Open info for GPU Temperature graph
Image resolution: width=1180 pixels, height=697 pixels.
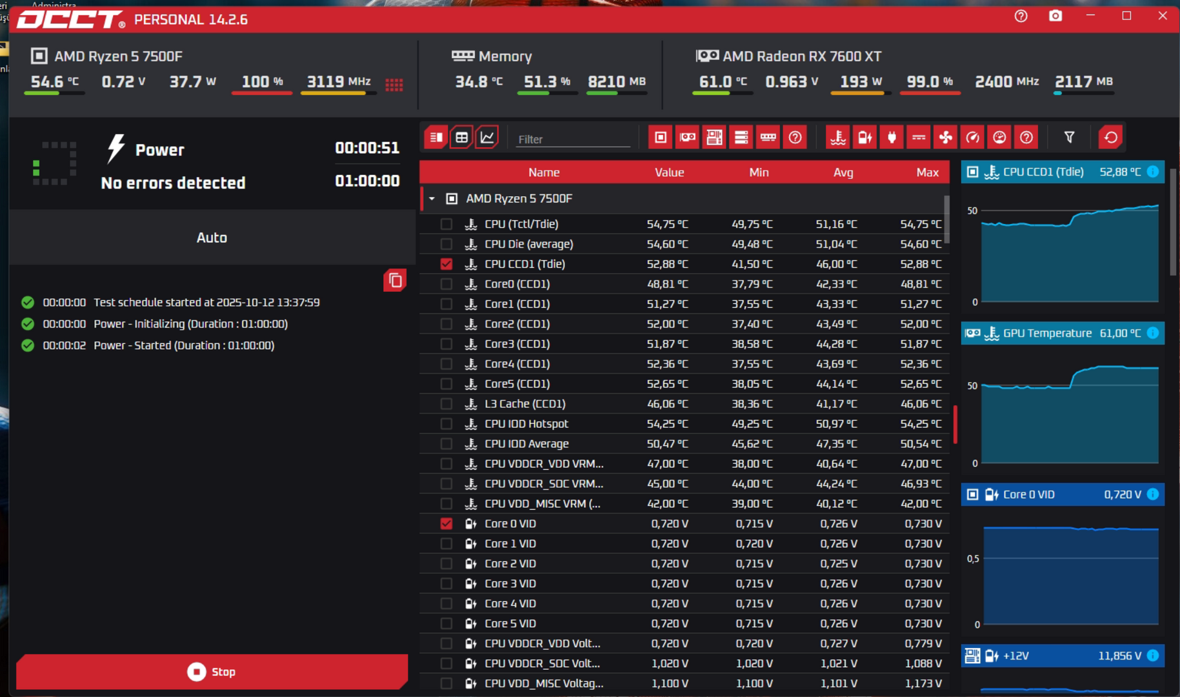click(1153, 333)
